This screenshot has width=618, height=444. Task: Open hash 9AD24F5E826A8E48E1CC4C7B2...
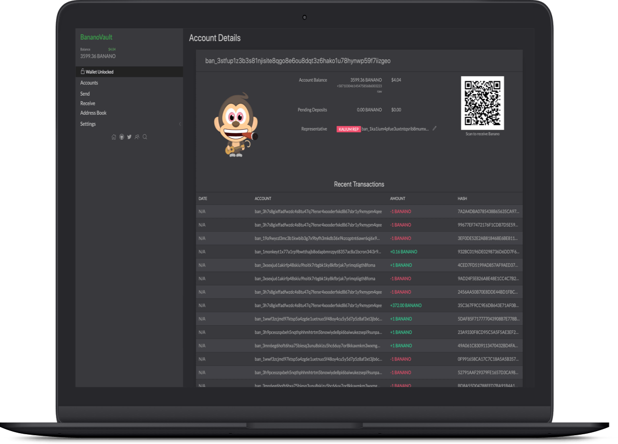coord(488,278)
